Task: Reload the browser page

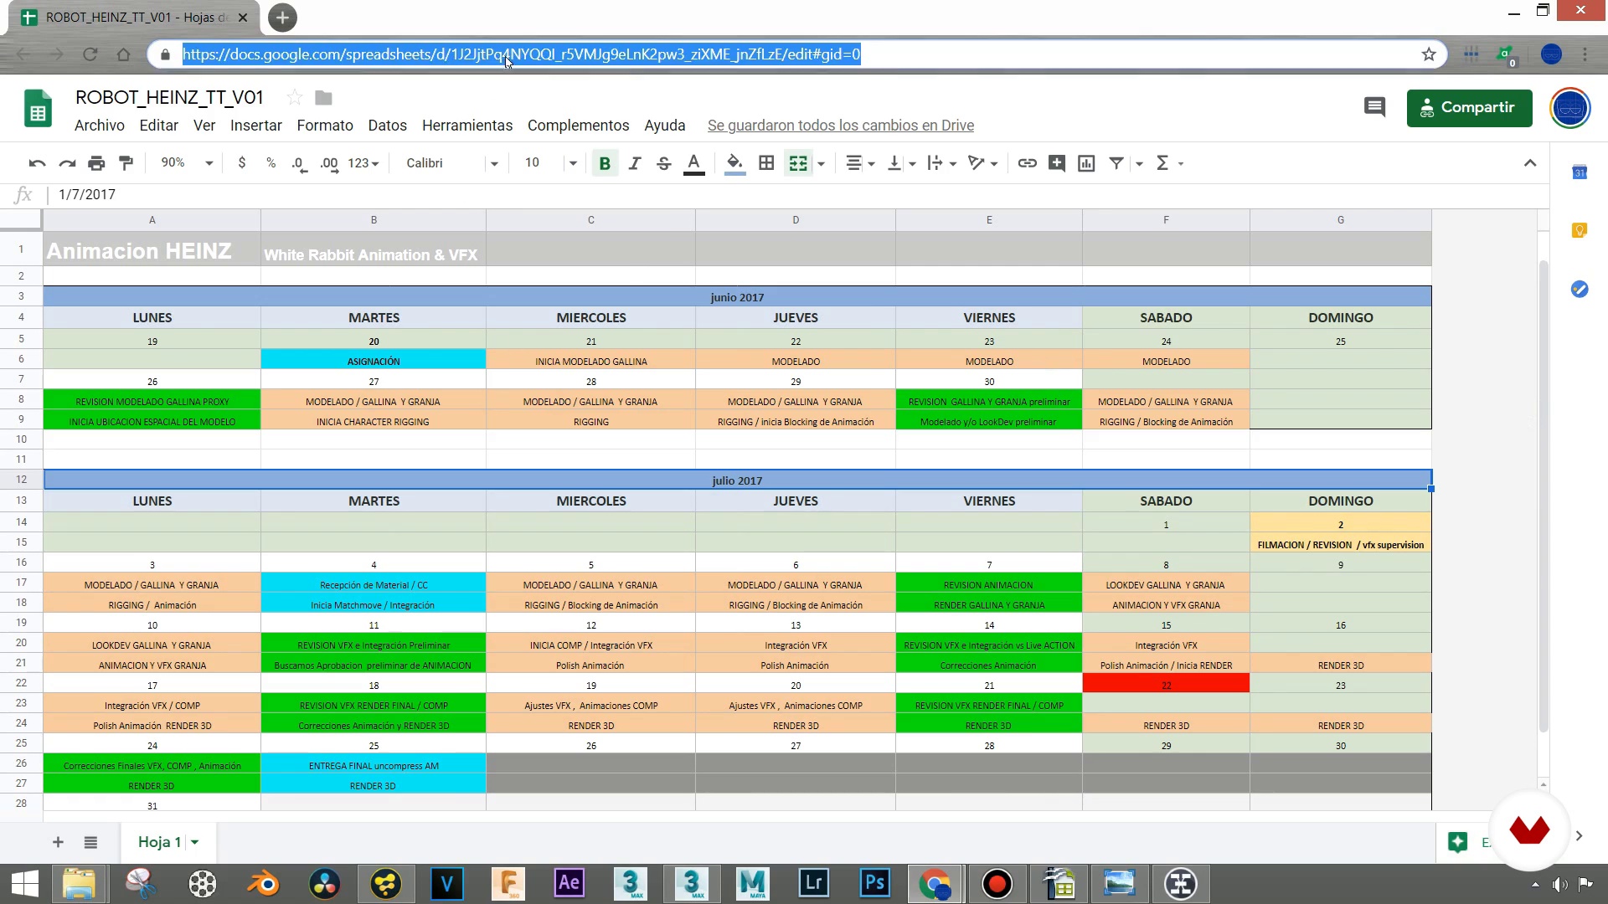Action: tap(90, 54)
